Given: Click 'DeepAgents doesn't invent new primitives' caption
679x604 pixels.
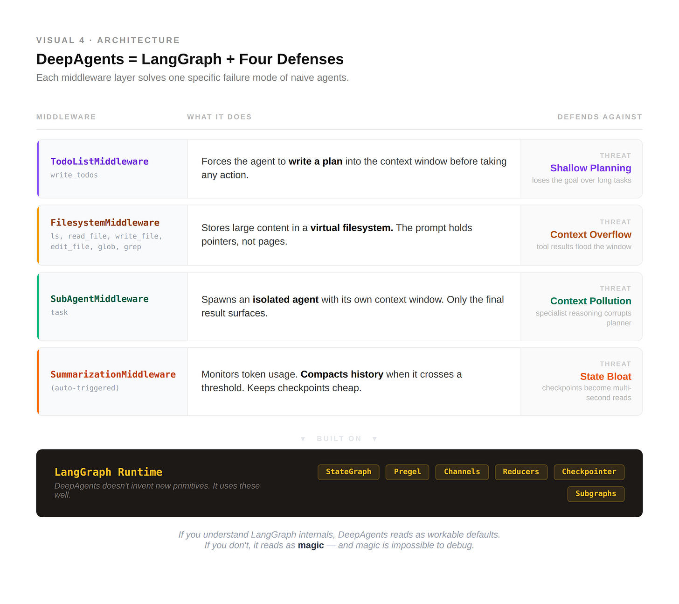Looking at the screenshot, I should [157, 491].
